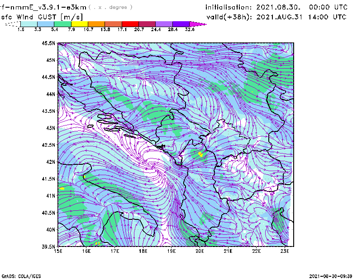Click the lavender 24.4–28.4 legend swatch

(164, 24)
